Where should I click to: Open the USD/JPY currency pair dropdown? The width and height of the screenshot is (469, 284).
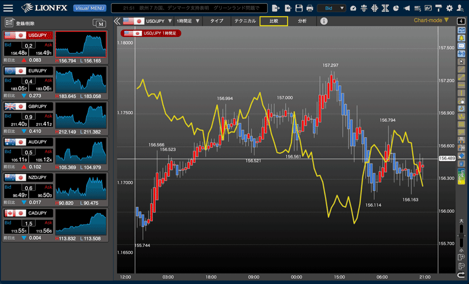tap(148, 21)
